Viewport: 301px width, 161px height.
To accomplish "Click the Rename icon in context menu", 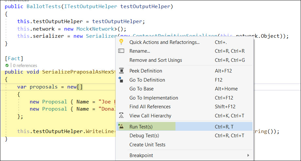I will (x=121, y=51).
